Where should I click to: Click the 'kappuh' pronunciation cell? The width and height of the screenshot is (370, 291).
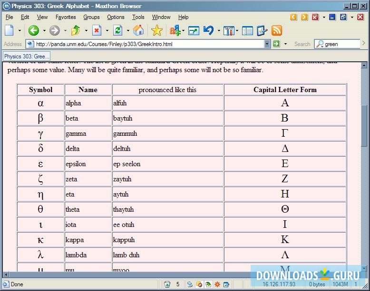168,240
